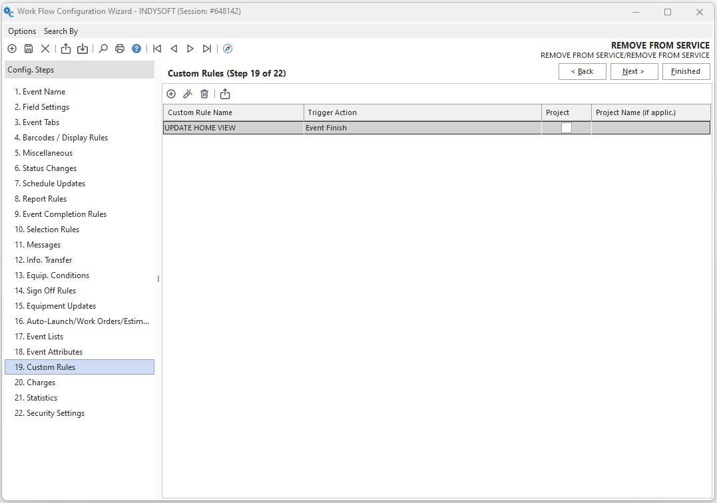Select step 4. Barcodes / Display Rules

pyautogui.click(x=80, y=138)
